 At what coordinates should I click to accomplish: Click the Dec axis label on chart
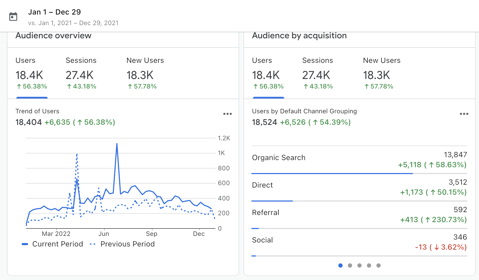click(199, 234)
